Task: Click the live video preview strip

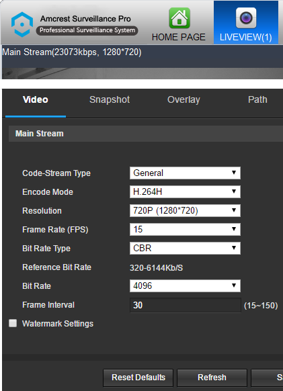Action: coord(143,73)
